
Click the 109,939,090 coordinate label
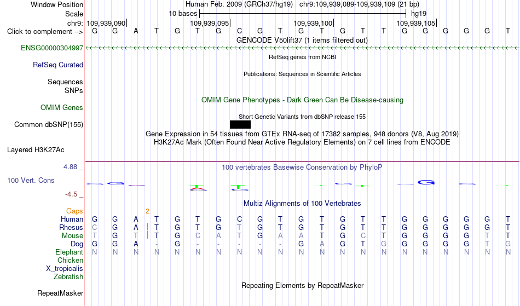106,23
